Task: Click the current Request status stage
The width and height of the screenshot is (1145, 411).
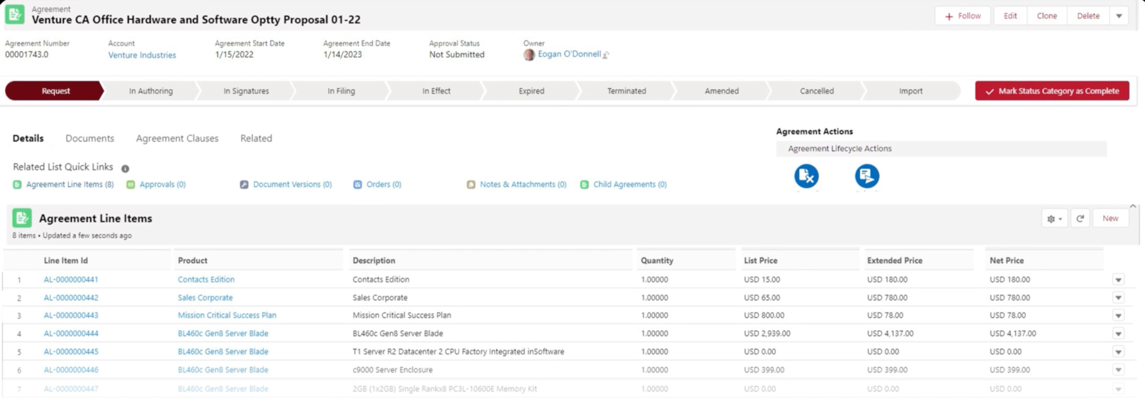Action: (55, 91)
